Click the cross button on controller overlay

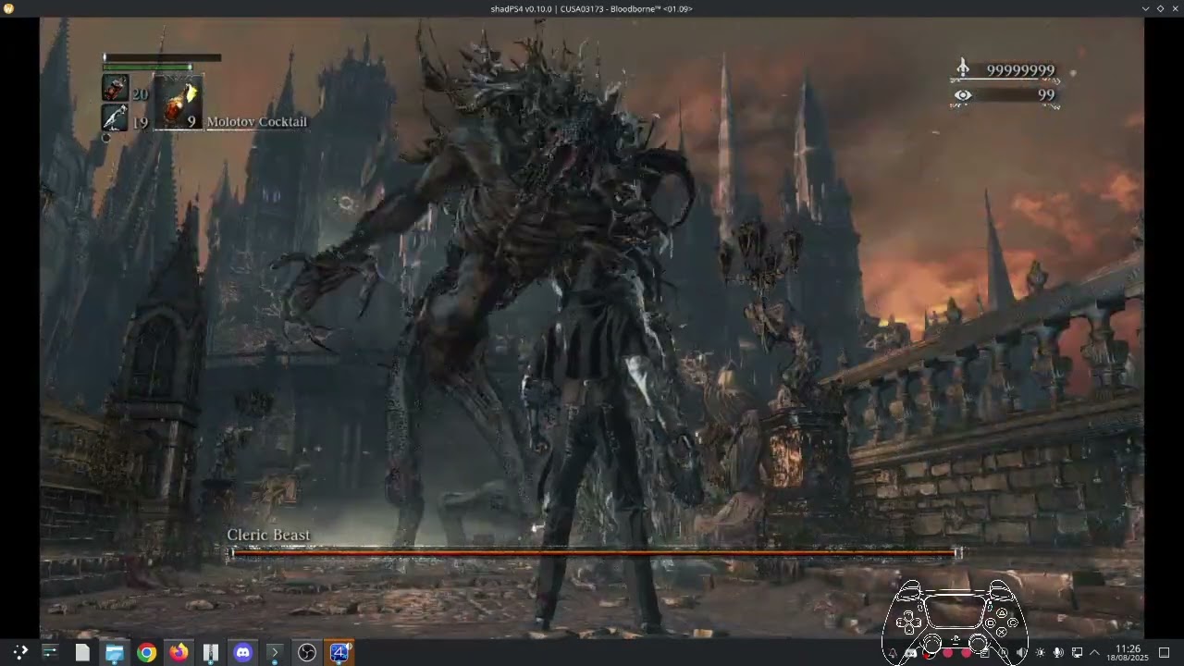[x=1002, y=632]
